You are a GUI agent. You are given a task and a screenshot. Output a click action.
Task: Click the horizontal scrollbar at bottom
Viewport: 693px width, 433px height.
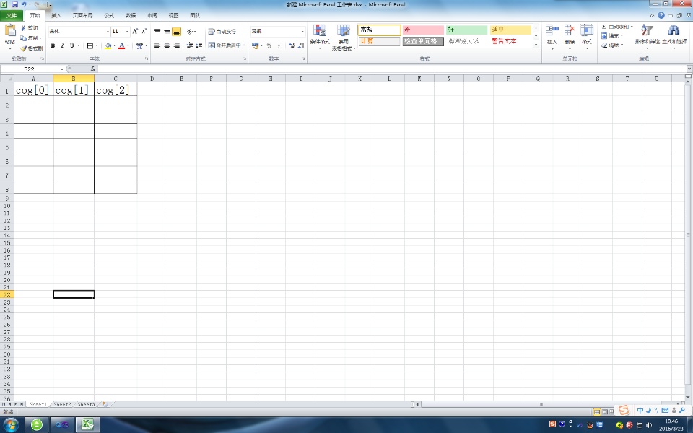541,404
